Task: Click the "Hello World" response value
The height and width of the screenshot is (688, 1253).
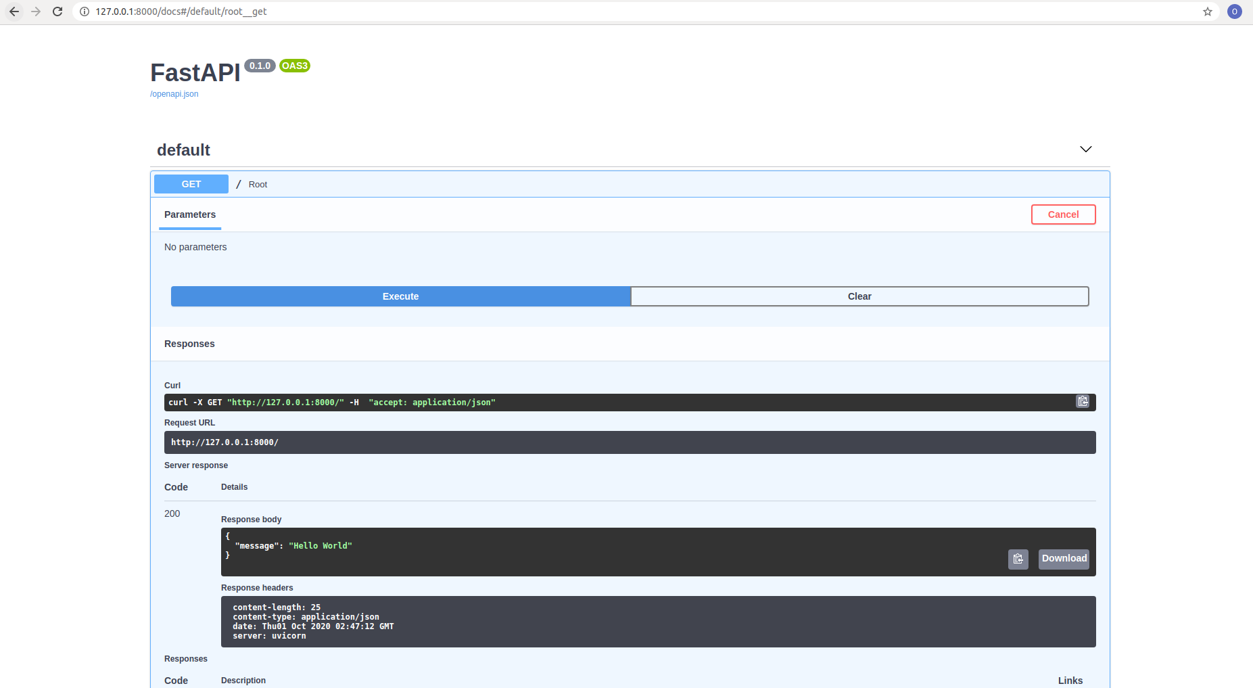Action: [x=321, y=546]
